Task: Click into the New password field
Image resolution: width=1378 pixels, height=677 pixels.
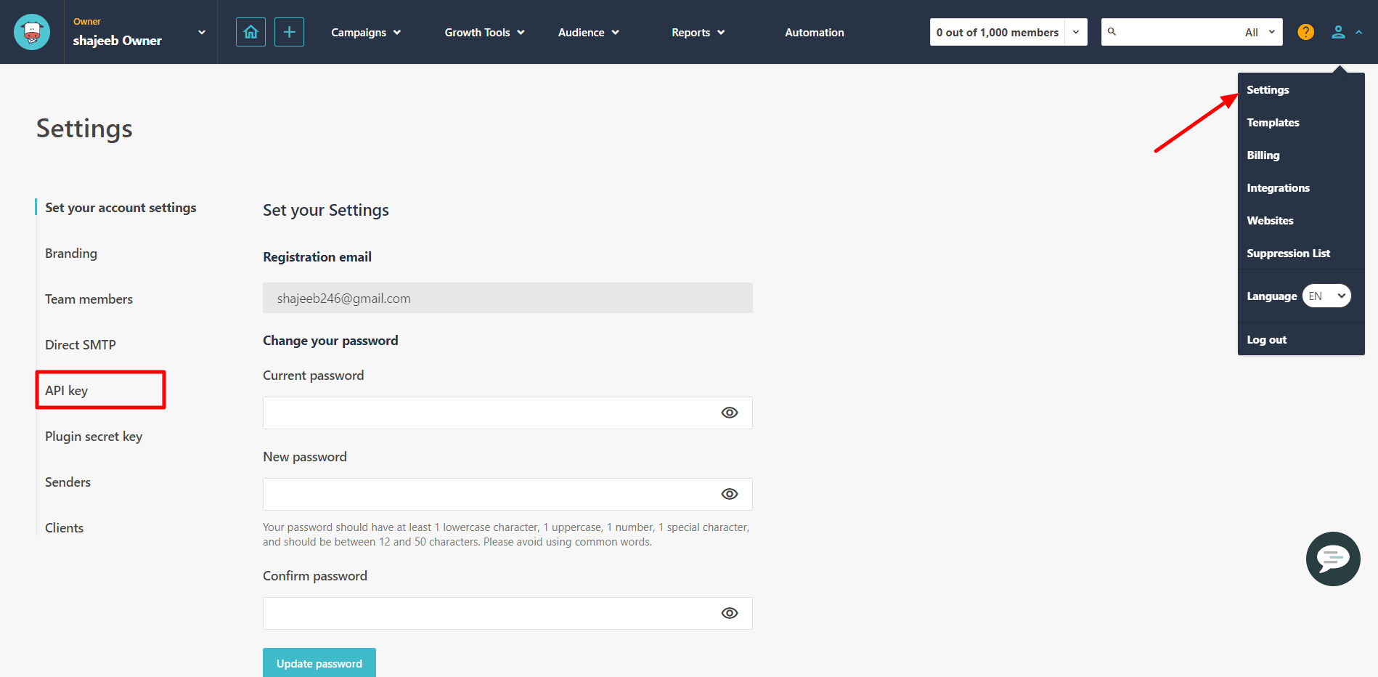Action: pos(486,494)
